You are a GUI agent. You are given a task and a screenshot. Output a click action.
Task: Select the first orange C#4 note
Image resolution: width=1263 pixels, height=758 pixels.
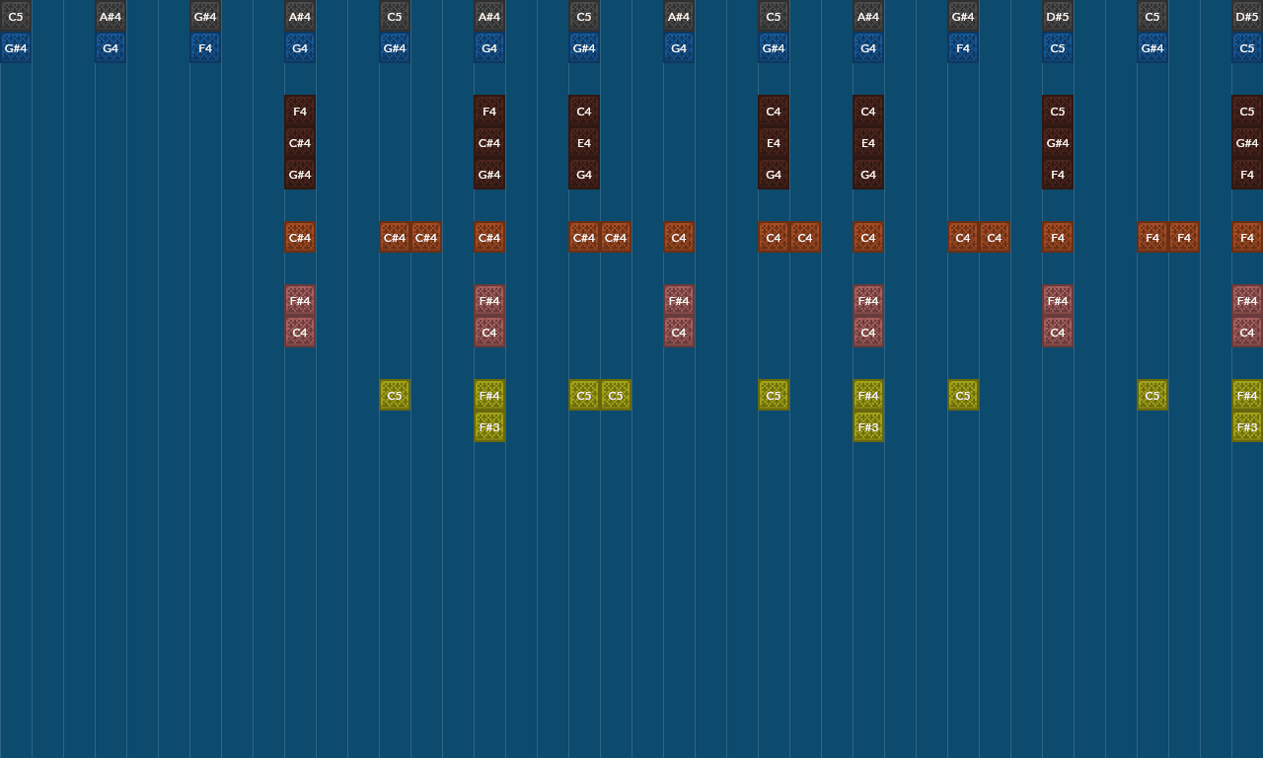(x=299, y=237)
